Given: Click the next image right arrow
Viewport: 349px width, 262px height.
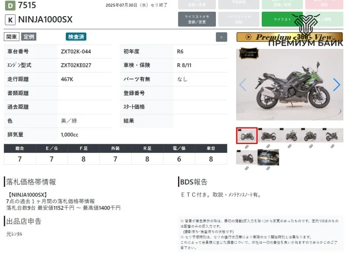Looking at the screenshot, I should coord(336,85).
